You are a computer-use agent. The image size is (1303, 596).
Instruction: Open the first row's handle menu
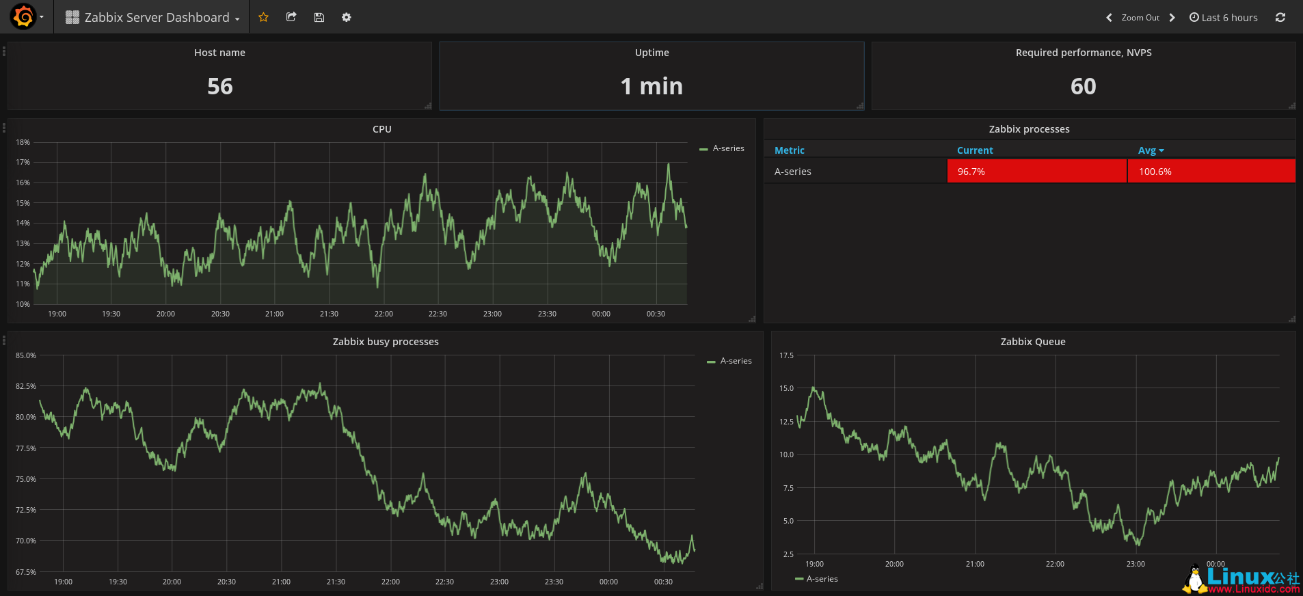tap(4, 51)
